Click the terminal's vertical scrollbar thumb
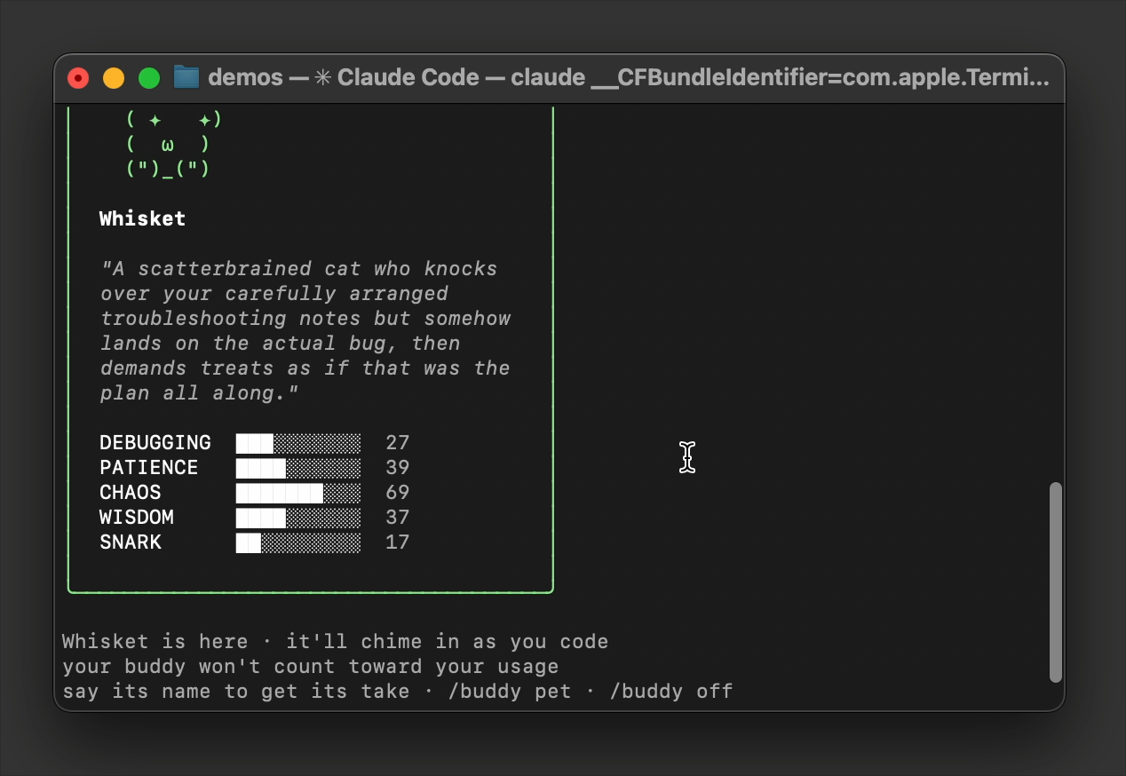 [x=1055, y=582]
